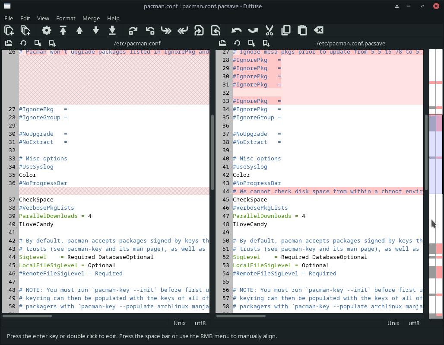
Task: Redo the last undone edit
Action: [x=253, y=30]
